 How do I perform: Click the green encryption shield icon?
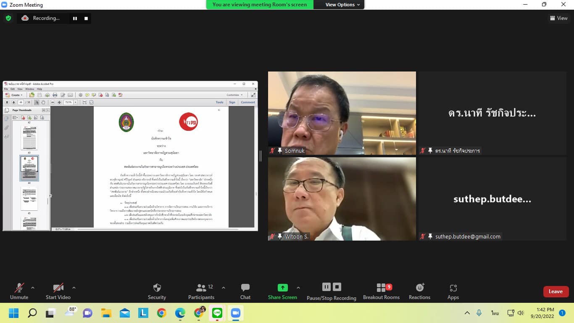click(8, 18)
